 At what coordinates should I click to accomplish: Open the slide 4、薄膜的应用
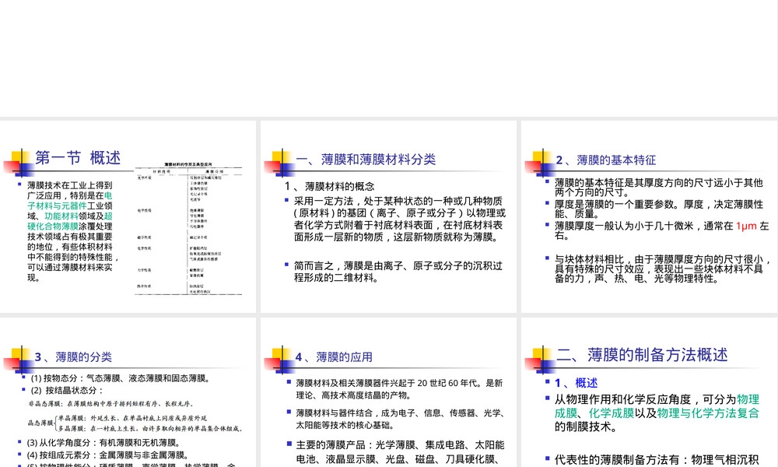pos(388,392)
